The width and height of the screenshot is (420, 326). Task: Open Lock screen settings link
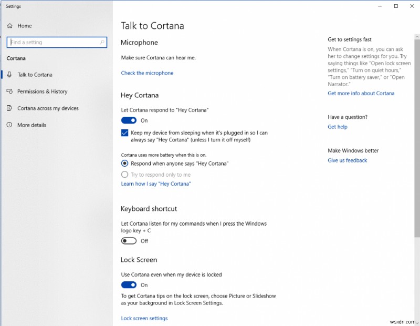tap(144, 318)
